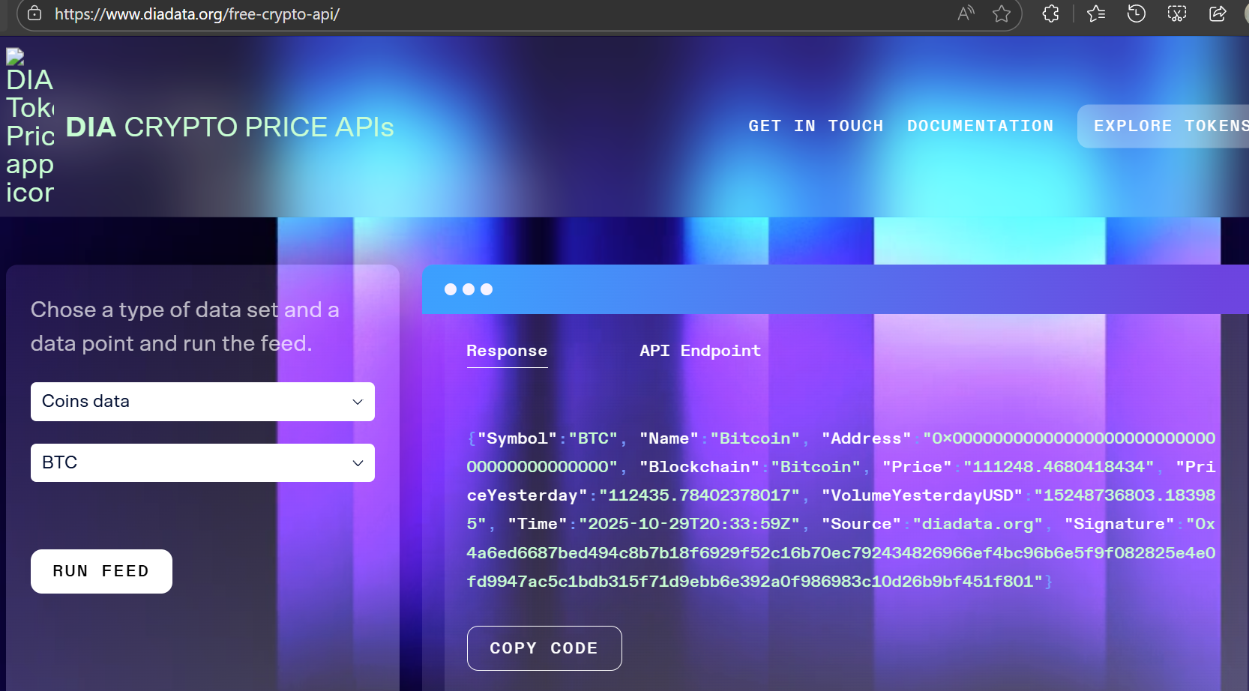Open the Favorites list icon

(x=1095, y=13)
